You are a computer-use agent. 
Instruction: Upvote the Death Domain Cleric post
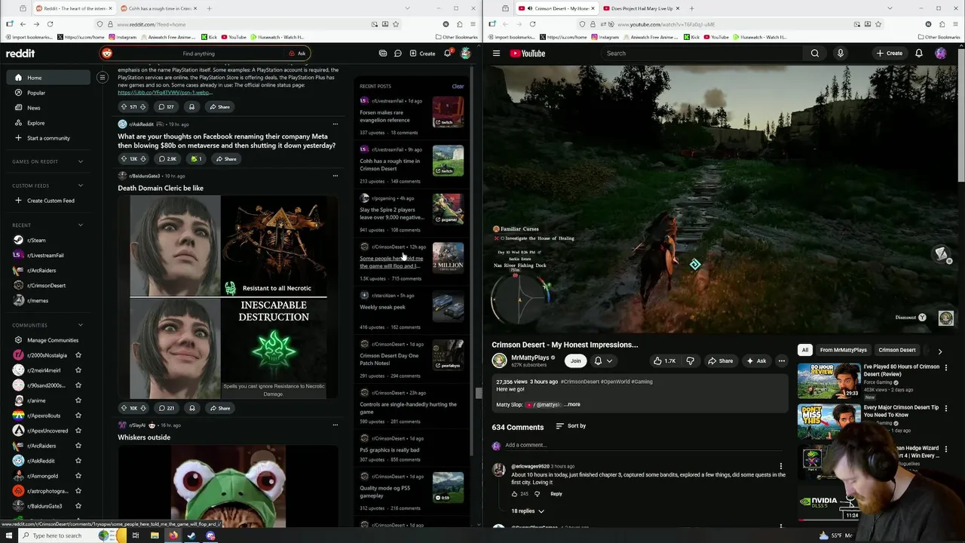point(124,408)
